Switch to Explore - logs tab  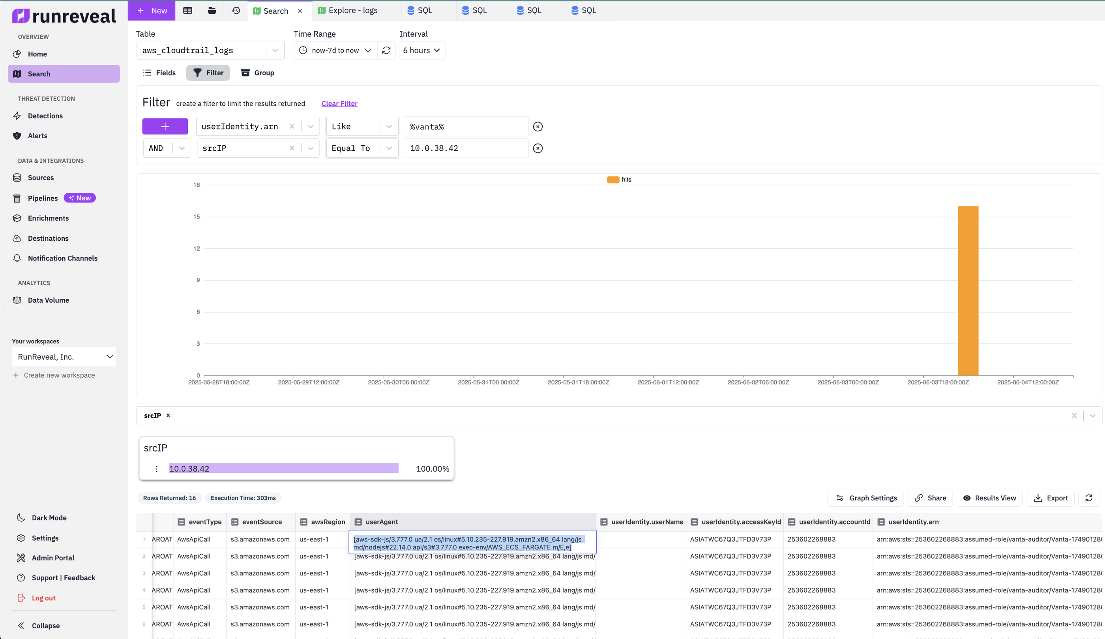coord(352,11)
